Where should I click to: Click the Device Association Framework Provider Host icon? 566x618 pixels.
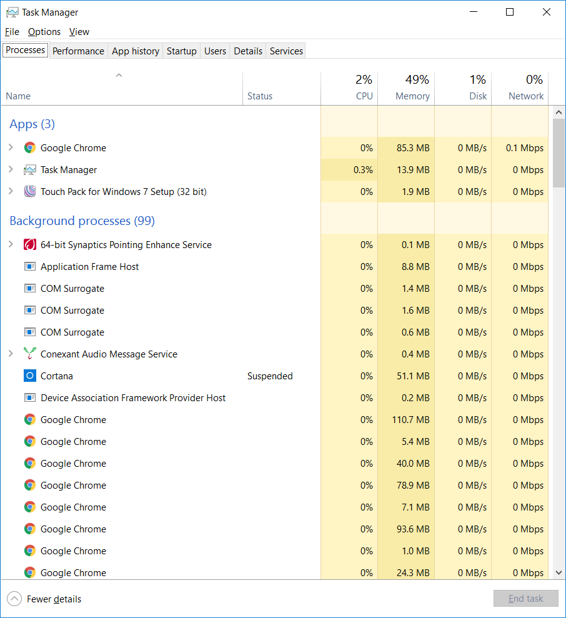click(x=29, y=397)
